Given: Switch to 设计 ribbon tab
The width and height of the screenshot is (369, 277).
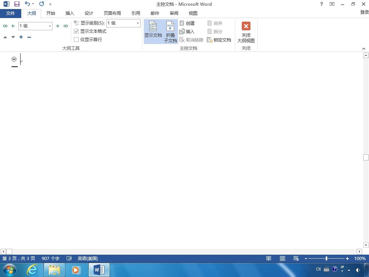Looking at the screenshot, I should pos(89,13).
